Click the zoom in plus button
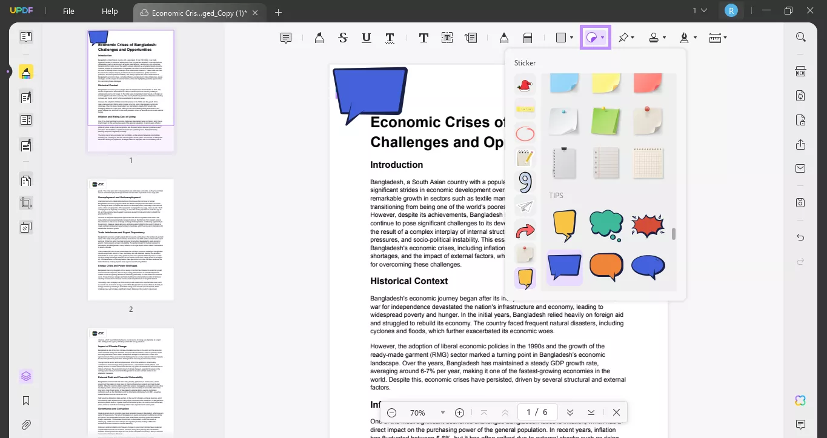 point(459,413)
